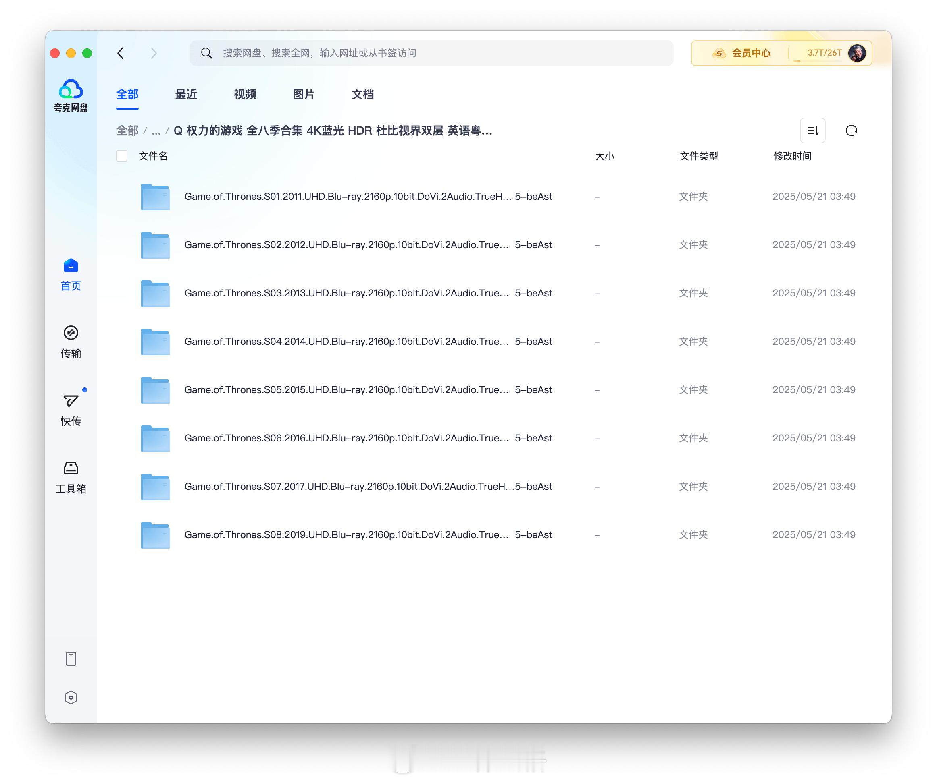This screenshot has height=783, width=937.
Task: Sort by the 文件类型 column header
Action: (699, 156)
